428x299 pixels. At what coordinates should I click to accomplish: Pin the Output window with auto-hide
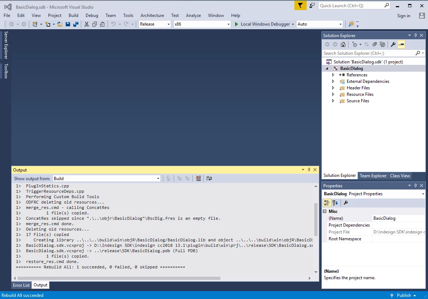pyautogui.click(x=309, y=170)
